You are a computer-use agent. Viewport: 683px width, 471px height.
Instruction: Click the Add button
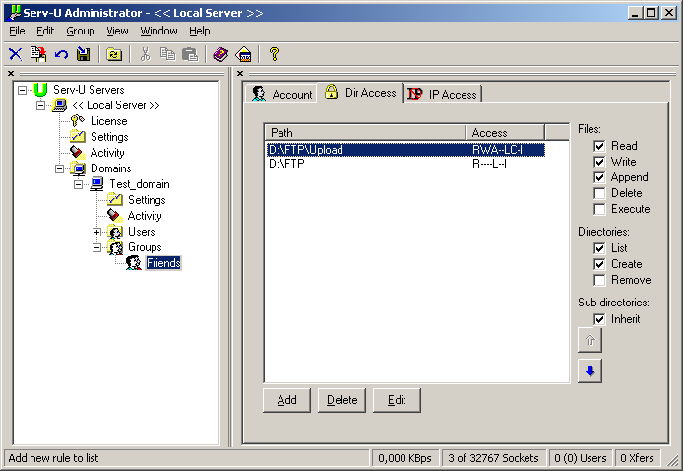(x=286, y=400)
